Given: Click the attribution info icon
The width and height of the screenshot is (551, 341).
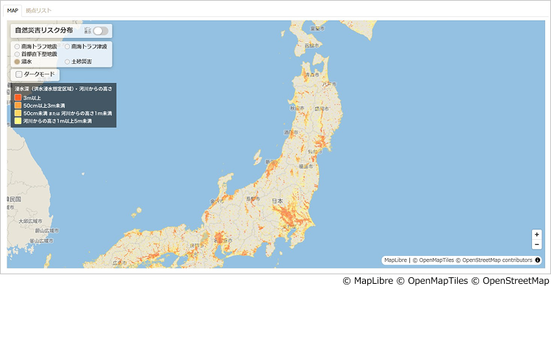Looking at the screenshot, I should [x=538, y=260].
